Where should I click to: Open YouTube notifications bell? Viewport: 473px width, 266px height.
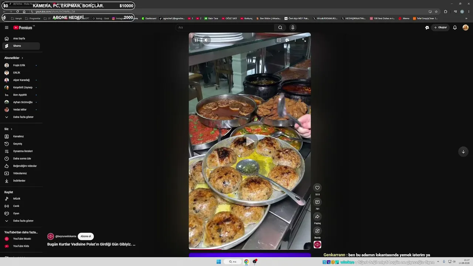pyautogui.click(x=455, y=27)
